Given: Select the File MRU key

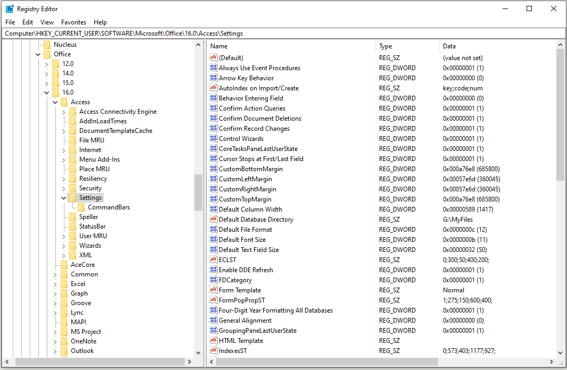Looking at the screenshot, I should coord(92,140).
